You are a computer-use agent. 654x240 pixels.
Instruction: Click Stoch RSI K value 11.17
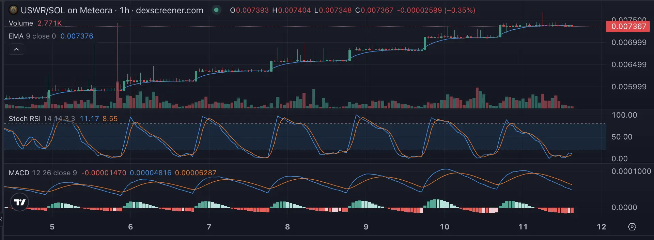pos(89,119)
